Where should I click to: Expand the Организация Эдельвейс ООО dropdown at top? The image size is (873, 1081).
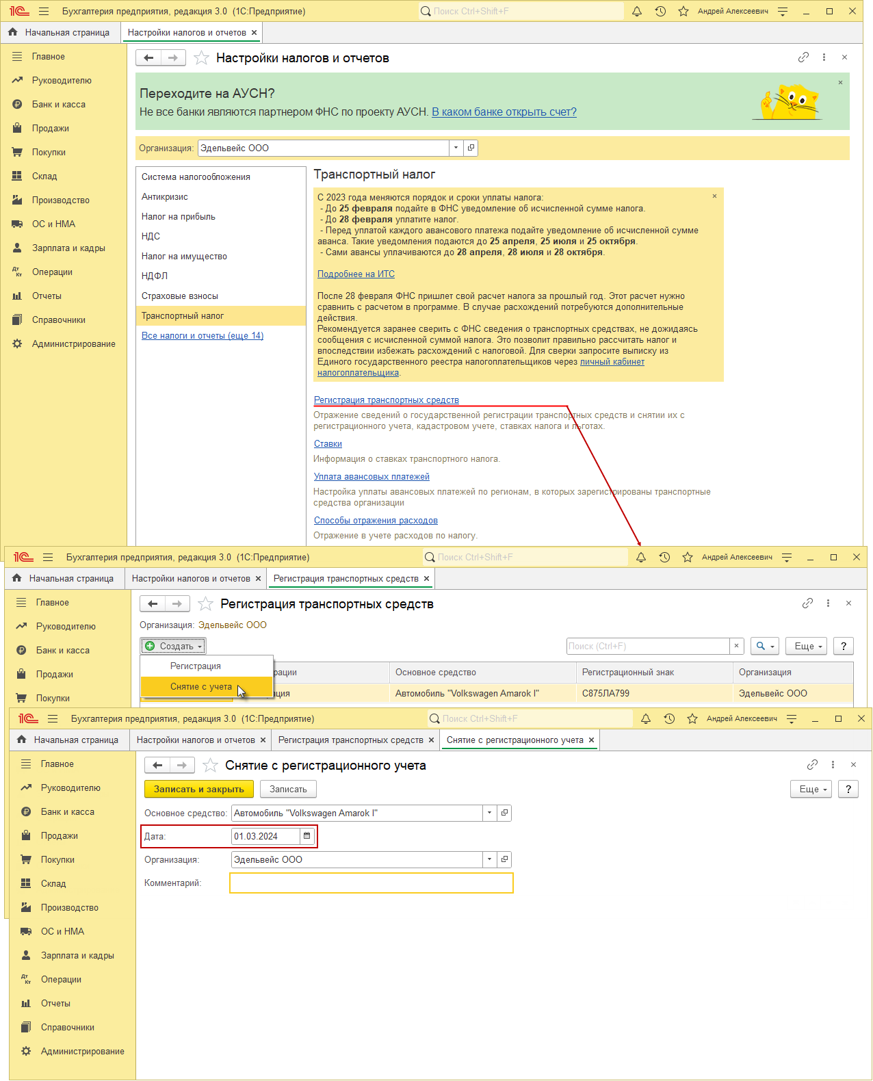[x=456, y=148]
